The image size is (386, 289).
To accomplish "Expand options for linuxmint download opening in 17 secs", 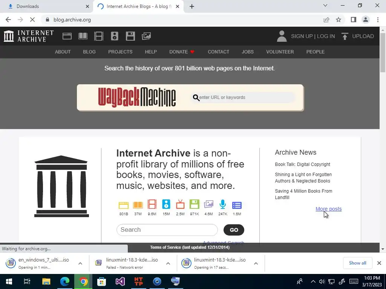I will pyautogui.click(x=256, y=263).
